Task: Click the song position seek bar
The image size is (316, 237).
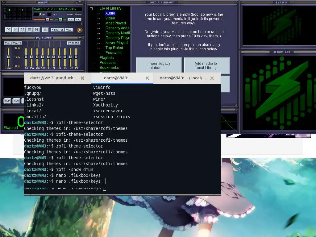Action: pyautogui.click(x=43, y=24)
